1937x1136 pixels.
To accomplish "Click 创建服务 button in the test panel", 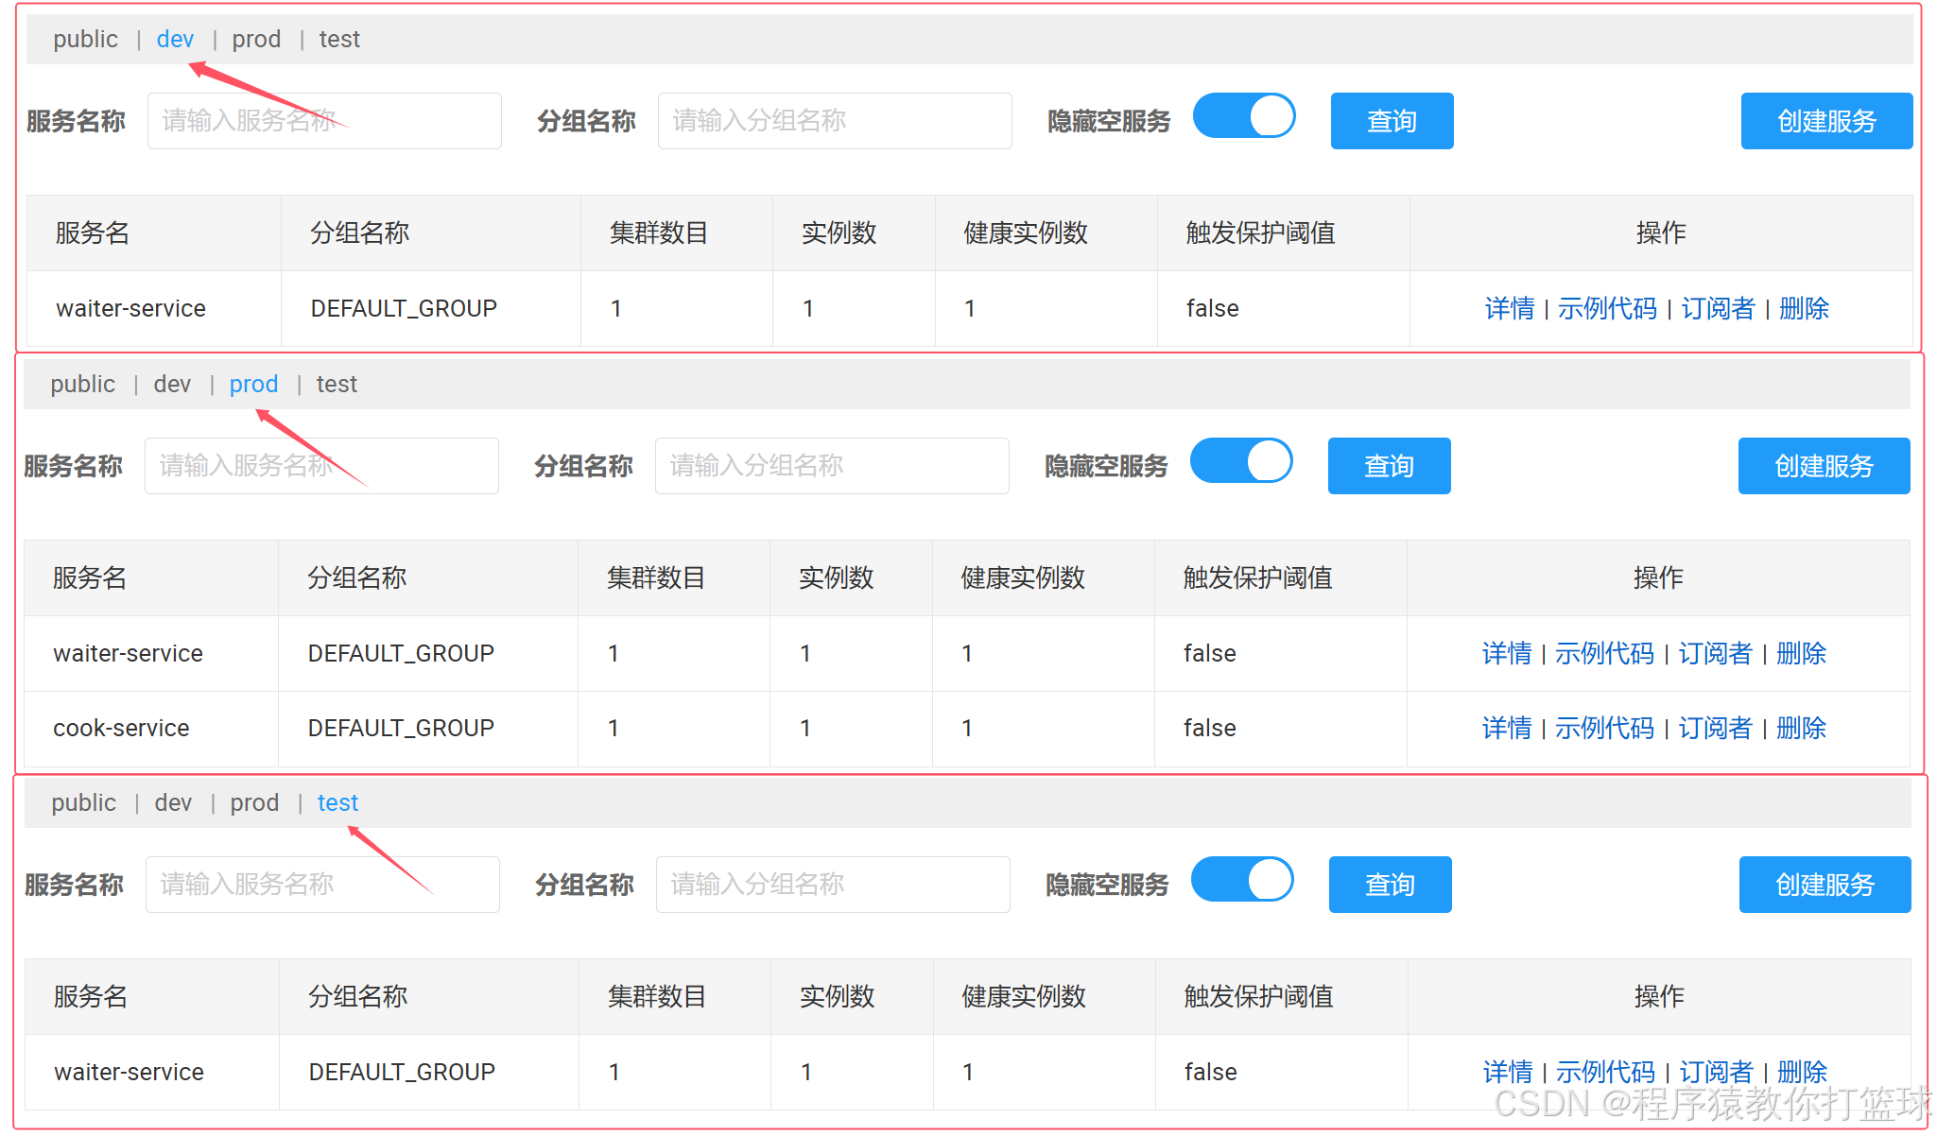I will [1824, 885].
